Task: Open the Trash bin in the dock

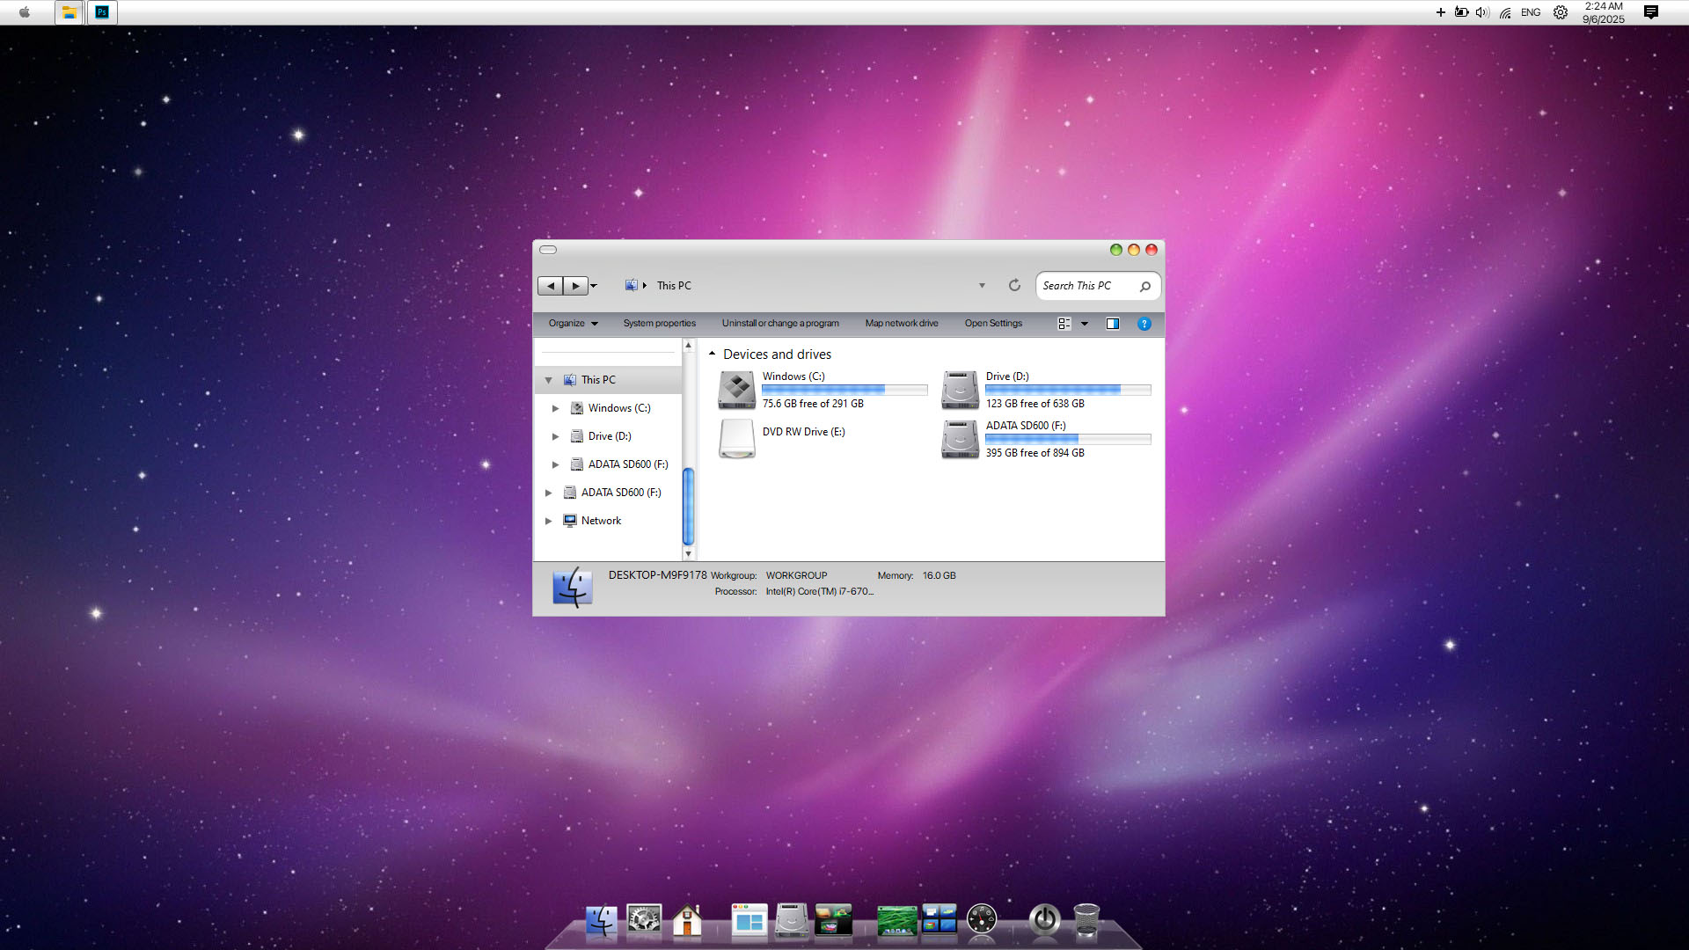Action: 1086,920
